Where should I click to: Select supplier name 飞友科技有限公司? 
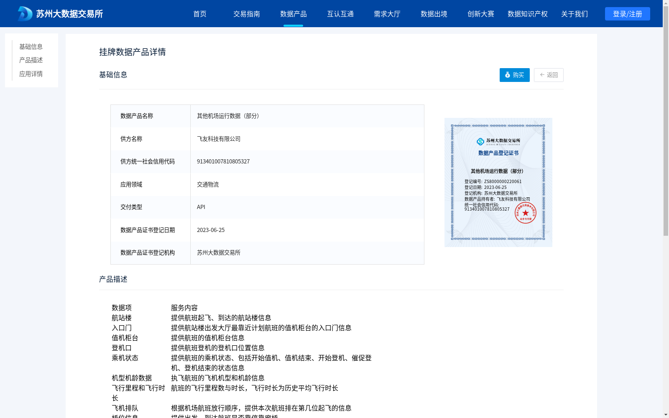(x=219, y=139)
